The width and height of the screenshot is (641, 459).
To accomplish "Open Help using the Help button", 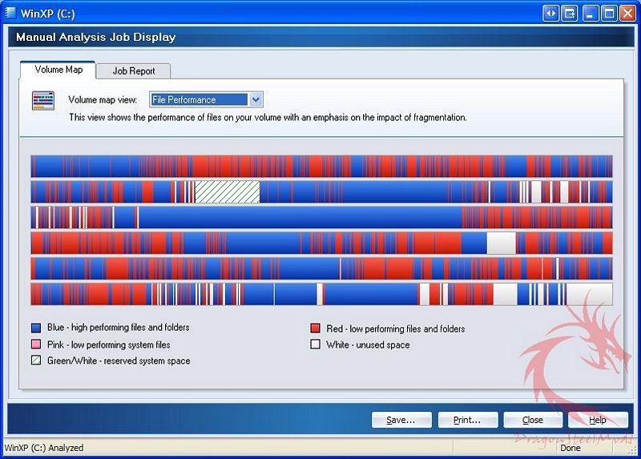I will pos(598,420).
